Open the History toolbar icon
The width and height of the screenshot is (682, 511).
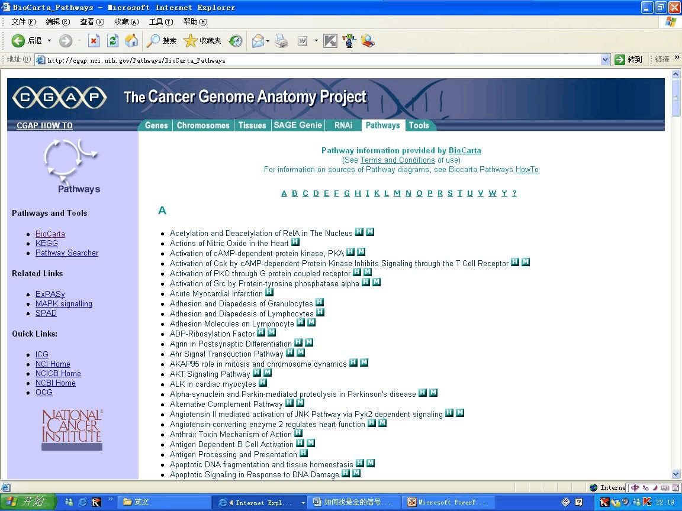tap(236, 41)
